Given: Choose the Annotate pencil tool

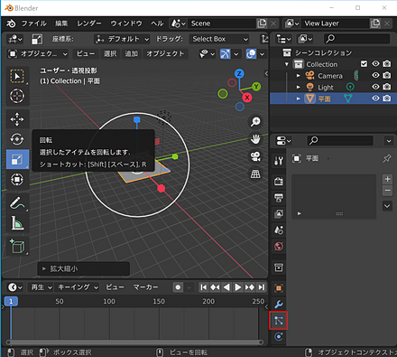Looking at the screenshot, I should (x=17, y=202).
